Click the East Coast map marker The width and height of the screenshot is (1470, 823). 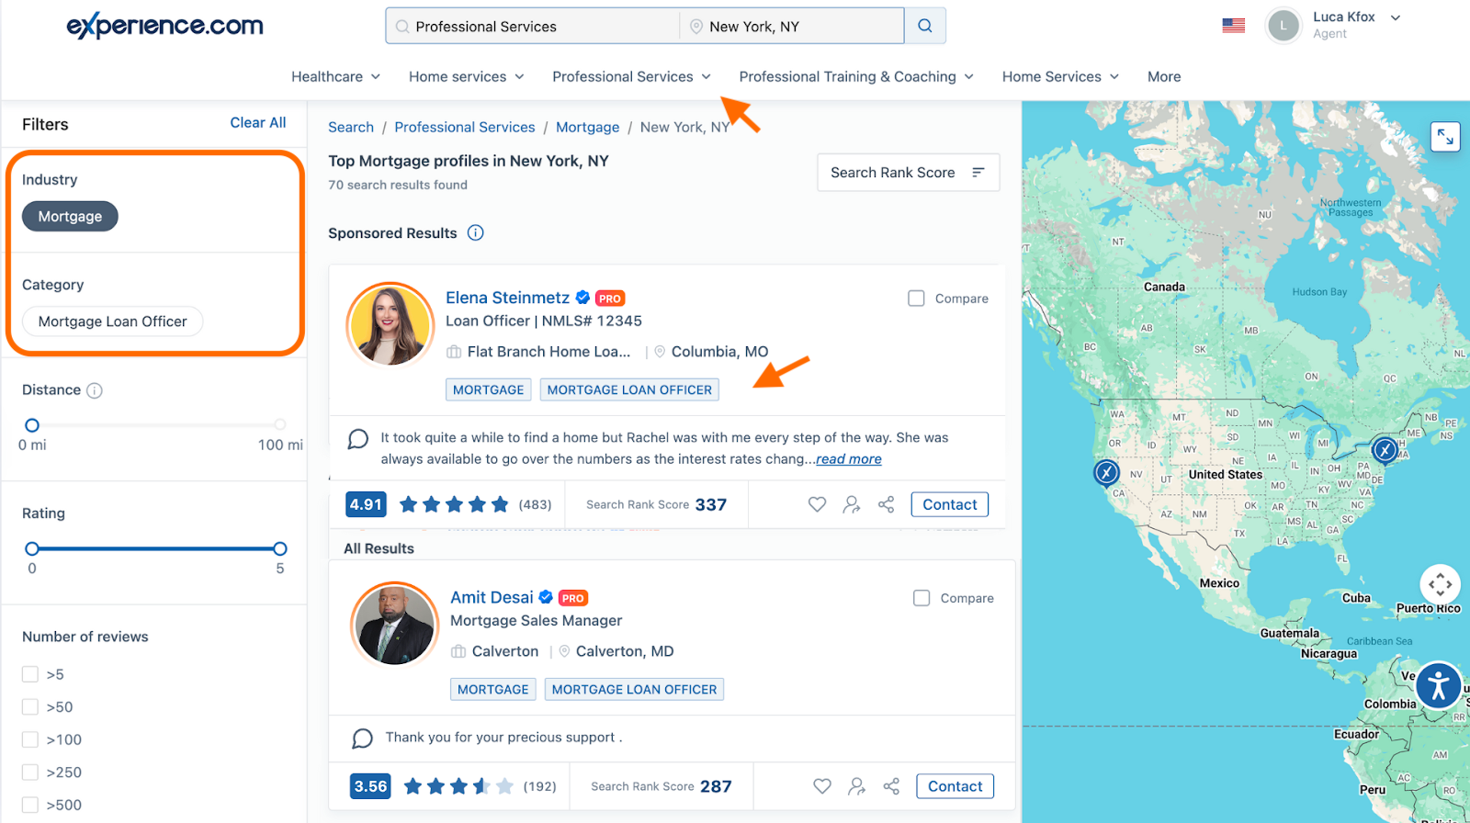(x=1385, y=450)
